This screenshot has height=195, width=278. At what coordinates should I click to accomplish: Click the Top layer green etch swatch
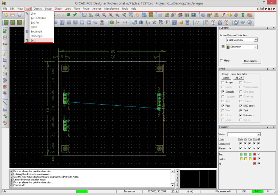(x=241, y=154)
